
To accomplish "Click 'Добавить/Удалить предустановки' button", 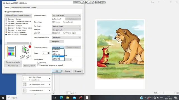I will 18,15.
